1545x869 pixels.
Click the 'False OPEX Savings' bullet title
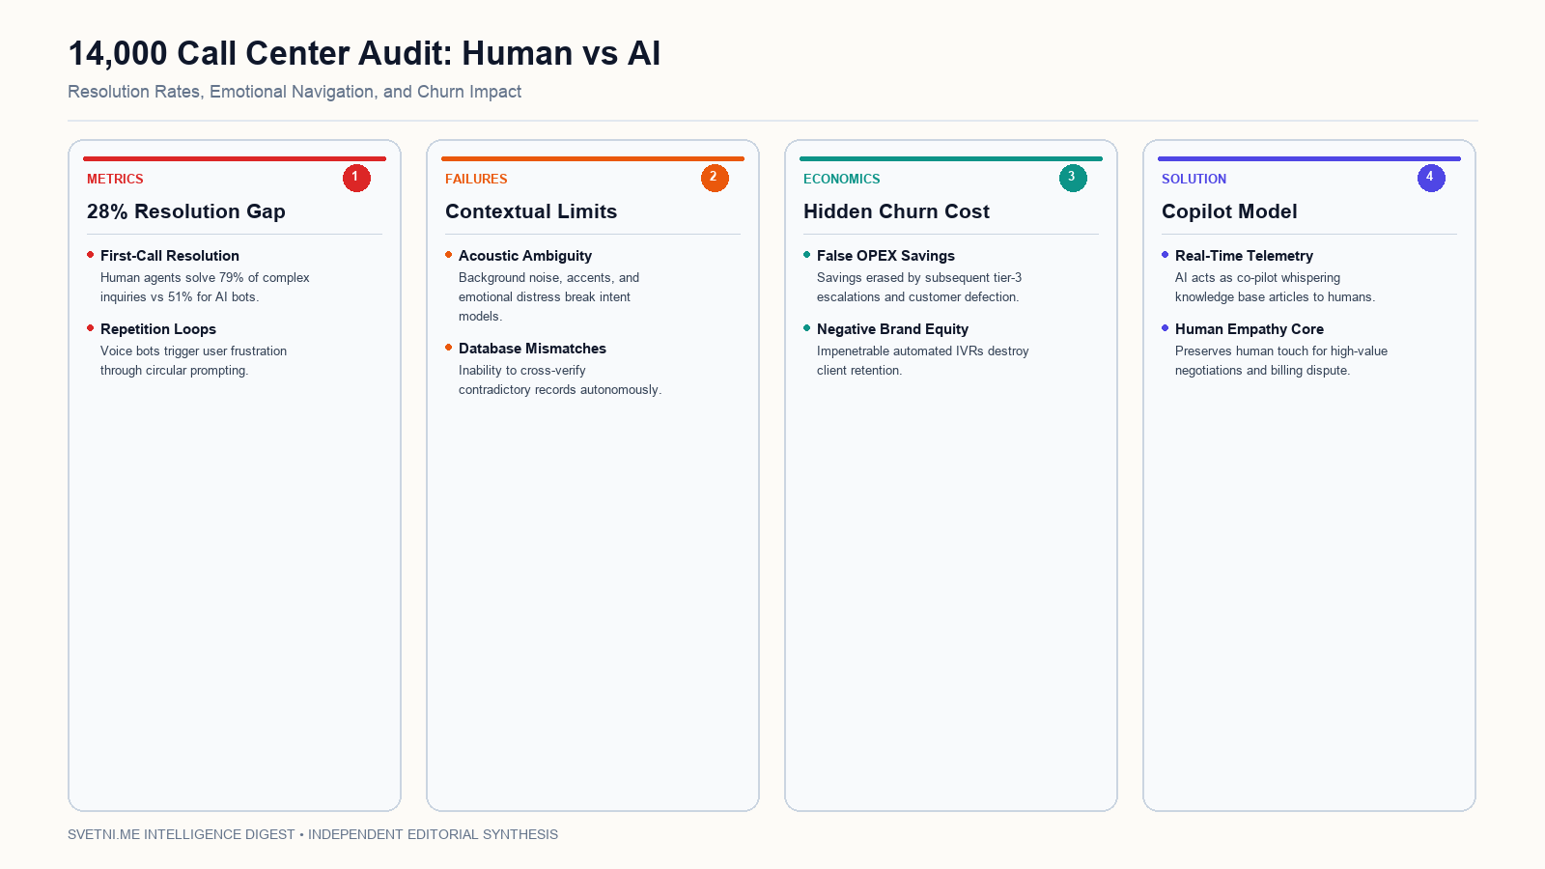[885, 256]
